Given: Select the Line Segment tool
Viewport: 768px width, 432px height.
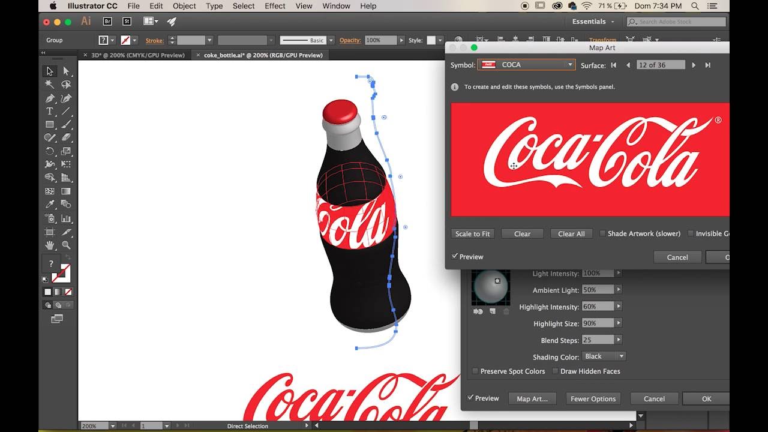Looking at the screenshot, I should point(66,112).
